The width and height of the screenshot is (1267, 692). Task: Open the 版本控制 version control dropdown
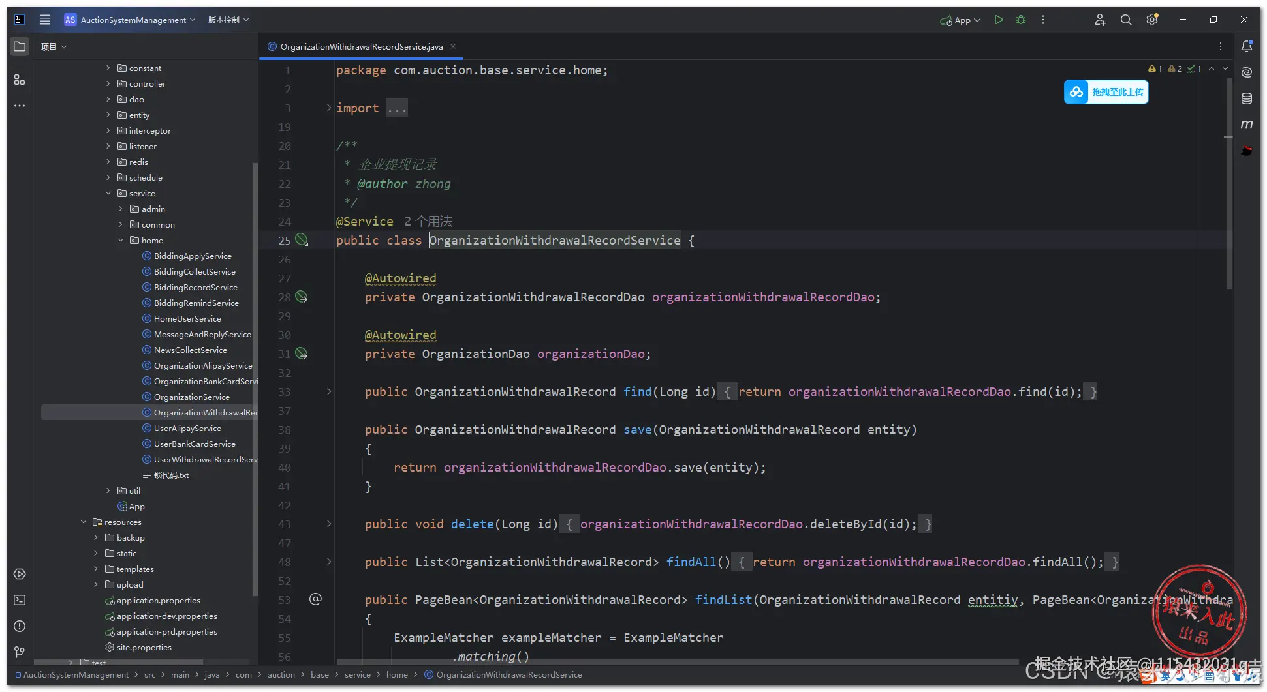228,20
